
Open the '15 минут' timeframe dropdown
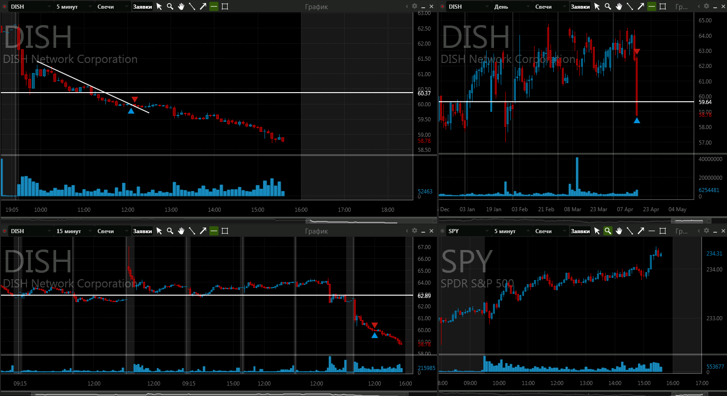(73, 231)
